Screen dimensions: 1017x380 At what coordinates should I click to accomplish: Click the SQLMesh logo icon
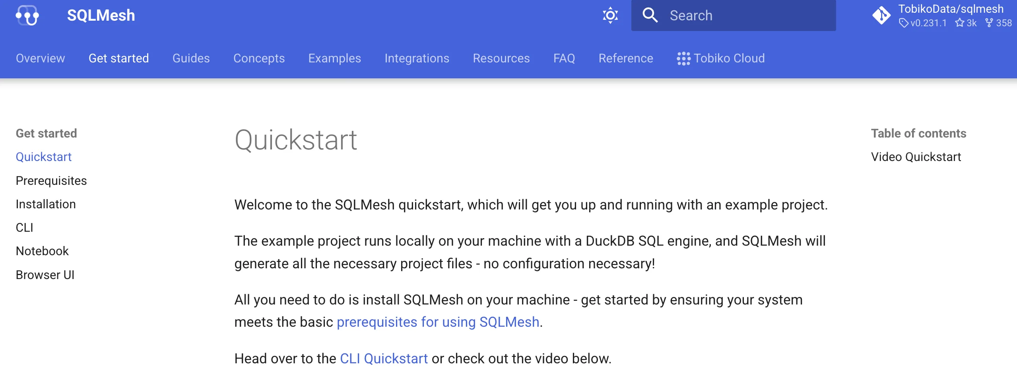tap(27, 15)
